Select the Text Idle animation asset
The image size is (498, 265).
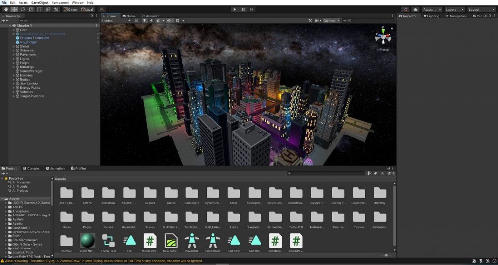(x=254, y=243)
